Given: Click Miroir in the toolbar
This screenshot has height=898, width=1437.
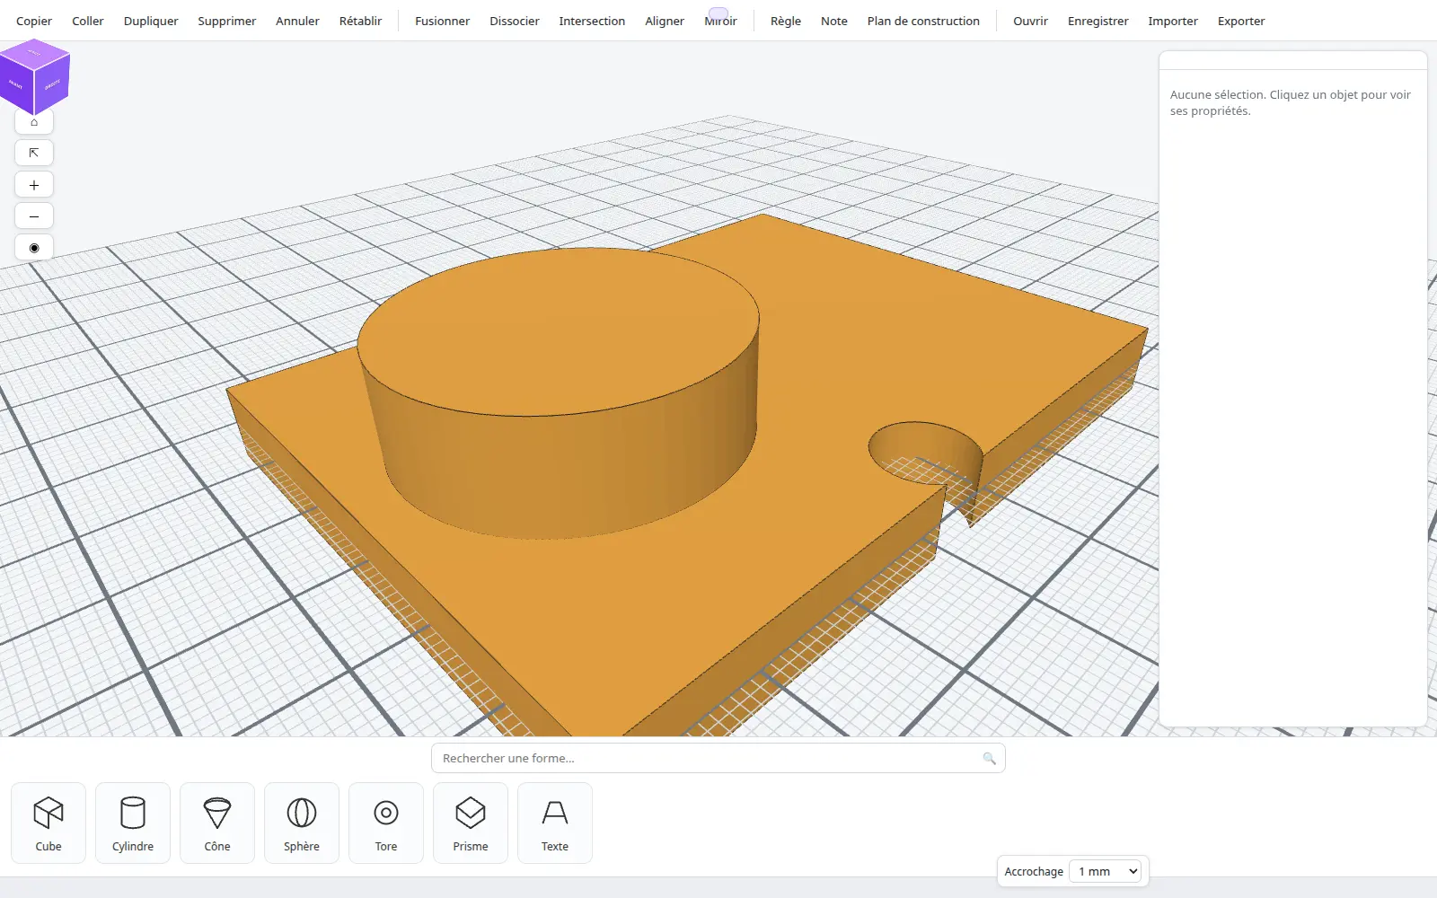Looking at the screenshot, I should pyautogui.click(x=720, y=21).
